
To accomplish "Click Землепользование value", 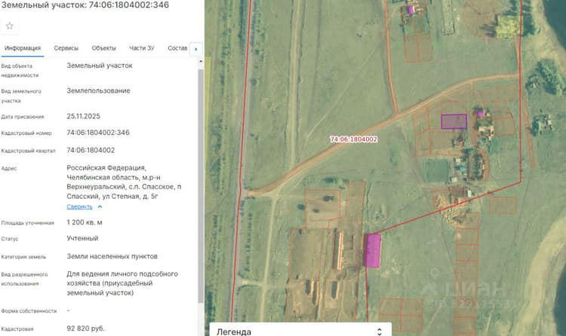I will pos(98,91).
